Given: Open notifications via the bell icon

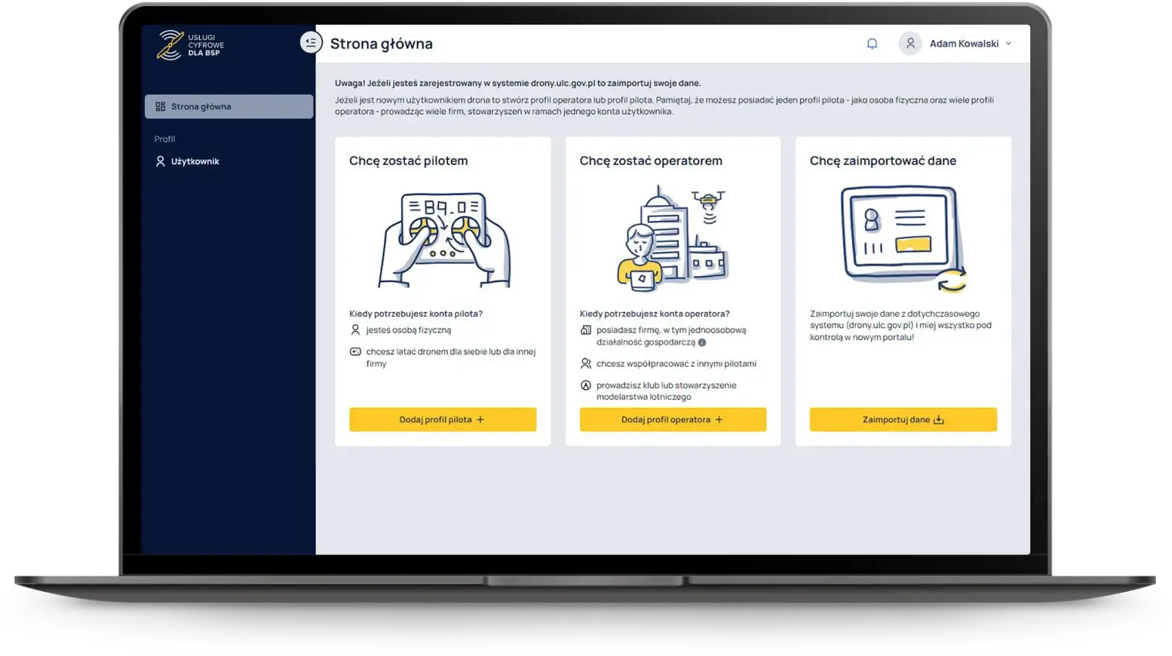Looking at the screenshot, I should [x=872, y=43].
